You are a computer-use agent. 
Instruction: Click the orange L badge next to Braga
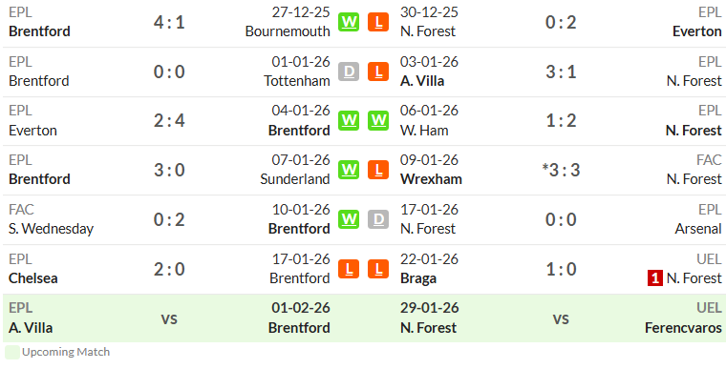[378, 269]
